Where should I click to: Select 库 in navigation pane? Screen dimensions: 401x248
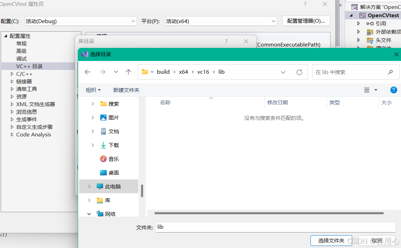pyautogui.click(x=104, y=200)
